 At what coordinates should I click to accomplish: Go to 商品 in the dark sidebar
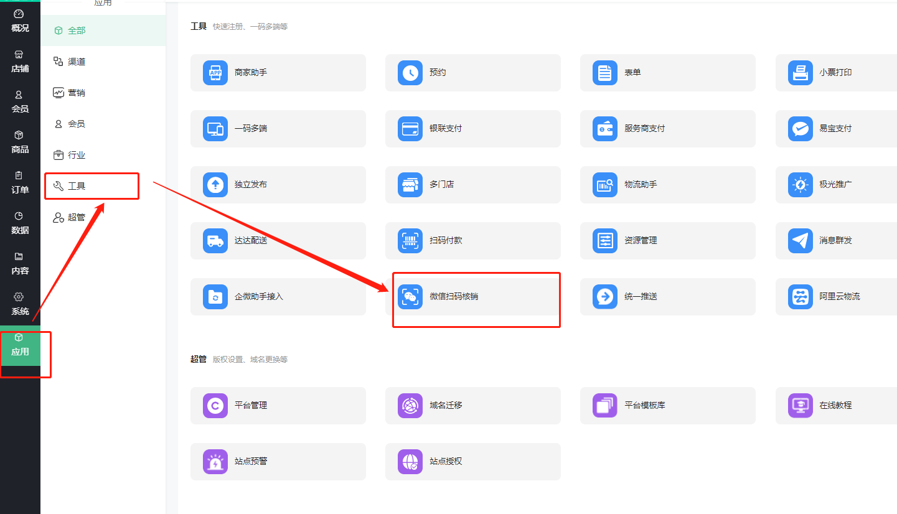pyautogui.click(x=20, y=143)
